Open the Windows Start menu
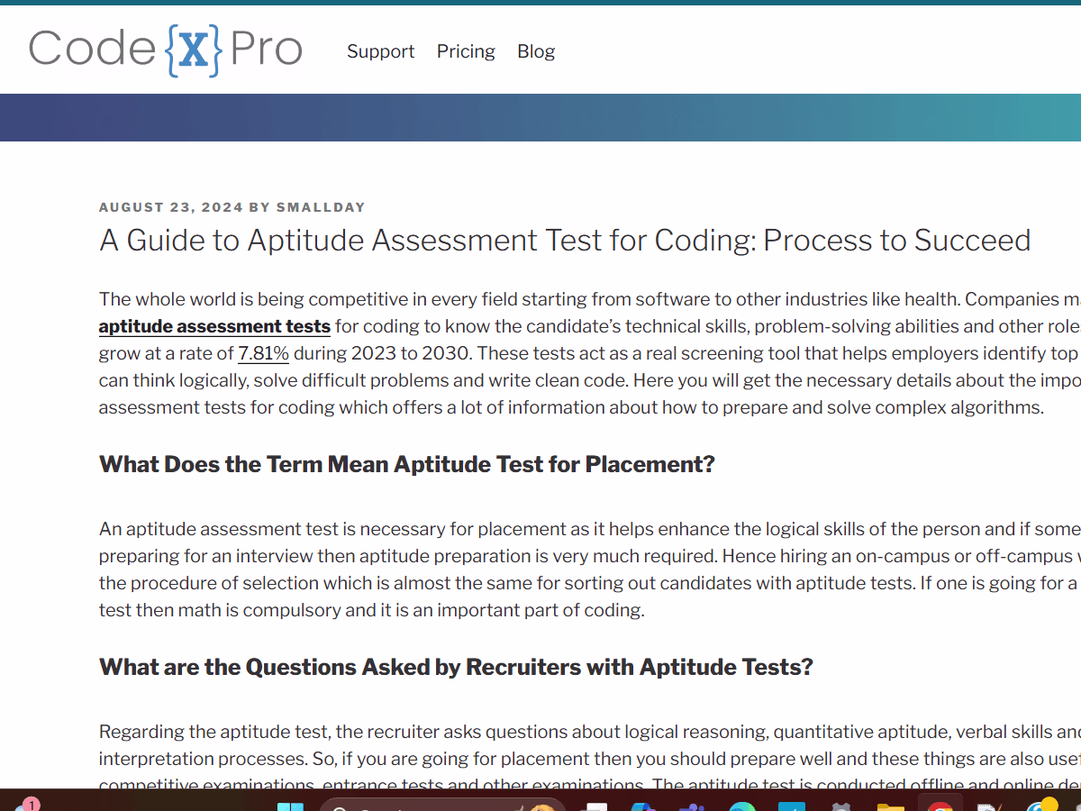Screen dimensions: 1081x811 (290, 805)
